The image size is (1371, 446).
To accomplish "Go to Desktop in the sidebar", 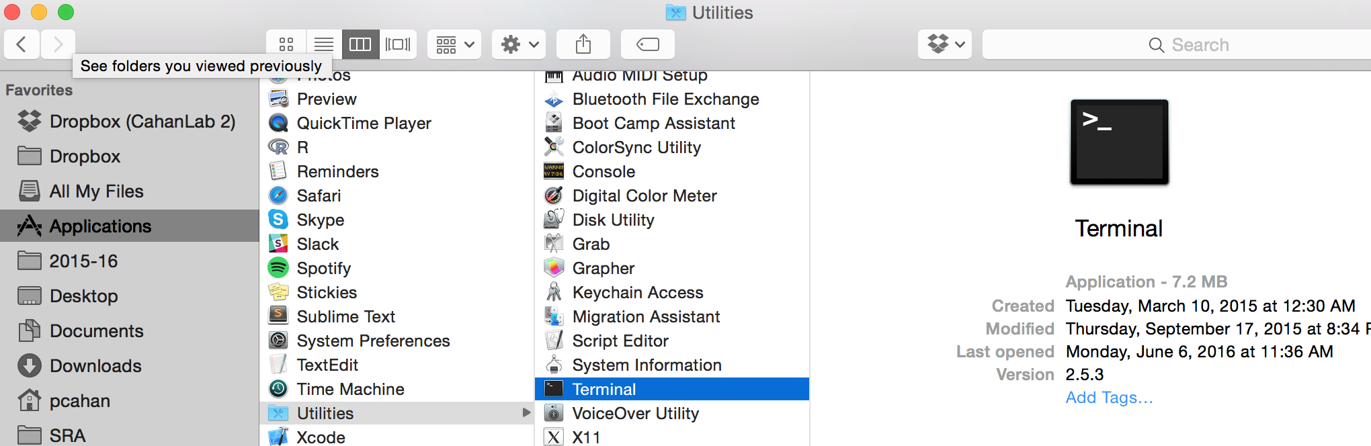I will (x=130, y=296).
